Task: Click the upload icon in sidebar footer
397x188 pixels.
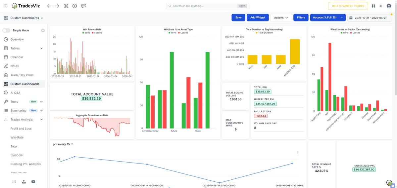Action: coord(24,181)
